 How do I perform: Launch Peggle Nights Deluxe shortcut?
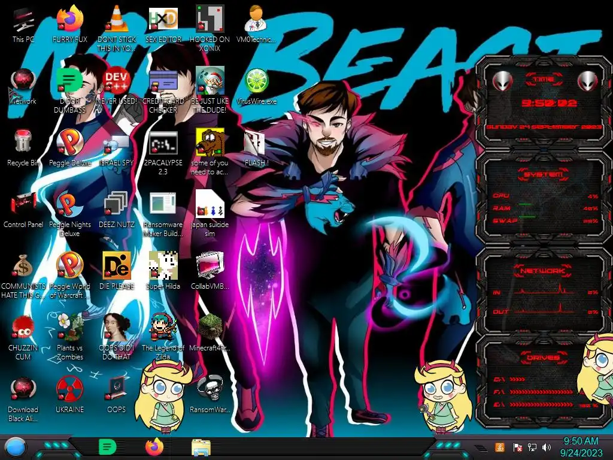click(69, 214)
